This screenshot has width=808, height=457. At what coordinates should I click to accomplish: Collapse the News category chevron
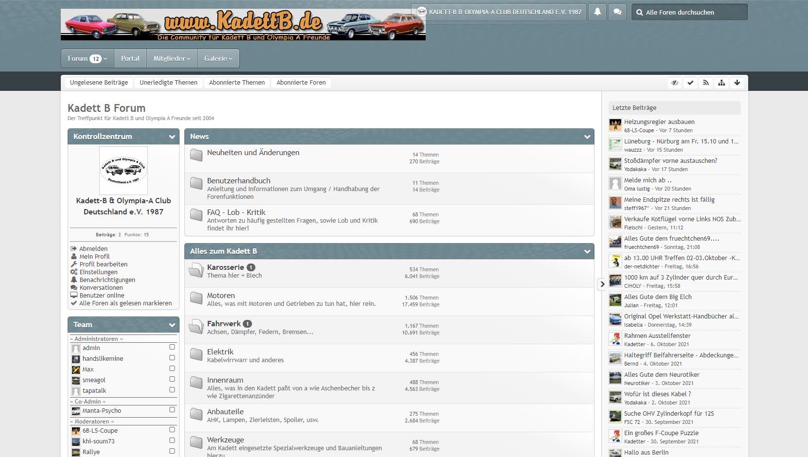click(587, 137)
